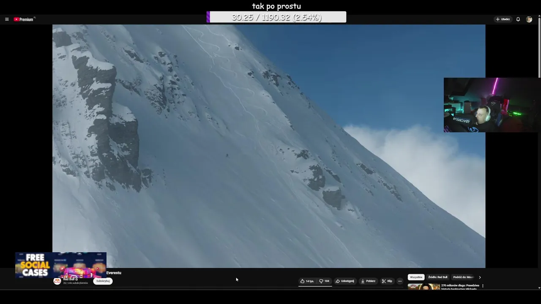Like the video with 14 tys. thumbs up
The width and height of the screenshot is (541, 304).
coord(307,281)
